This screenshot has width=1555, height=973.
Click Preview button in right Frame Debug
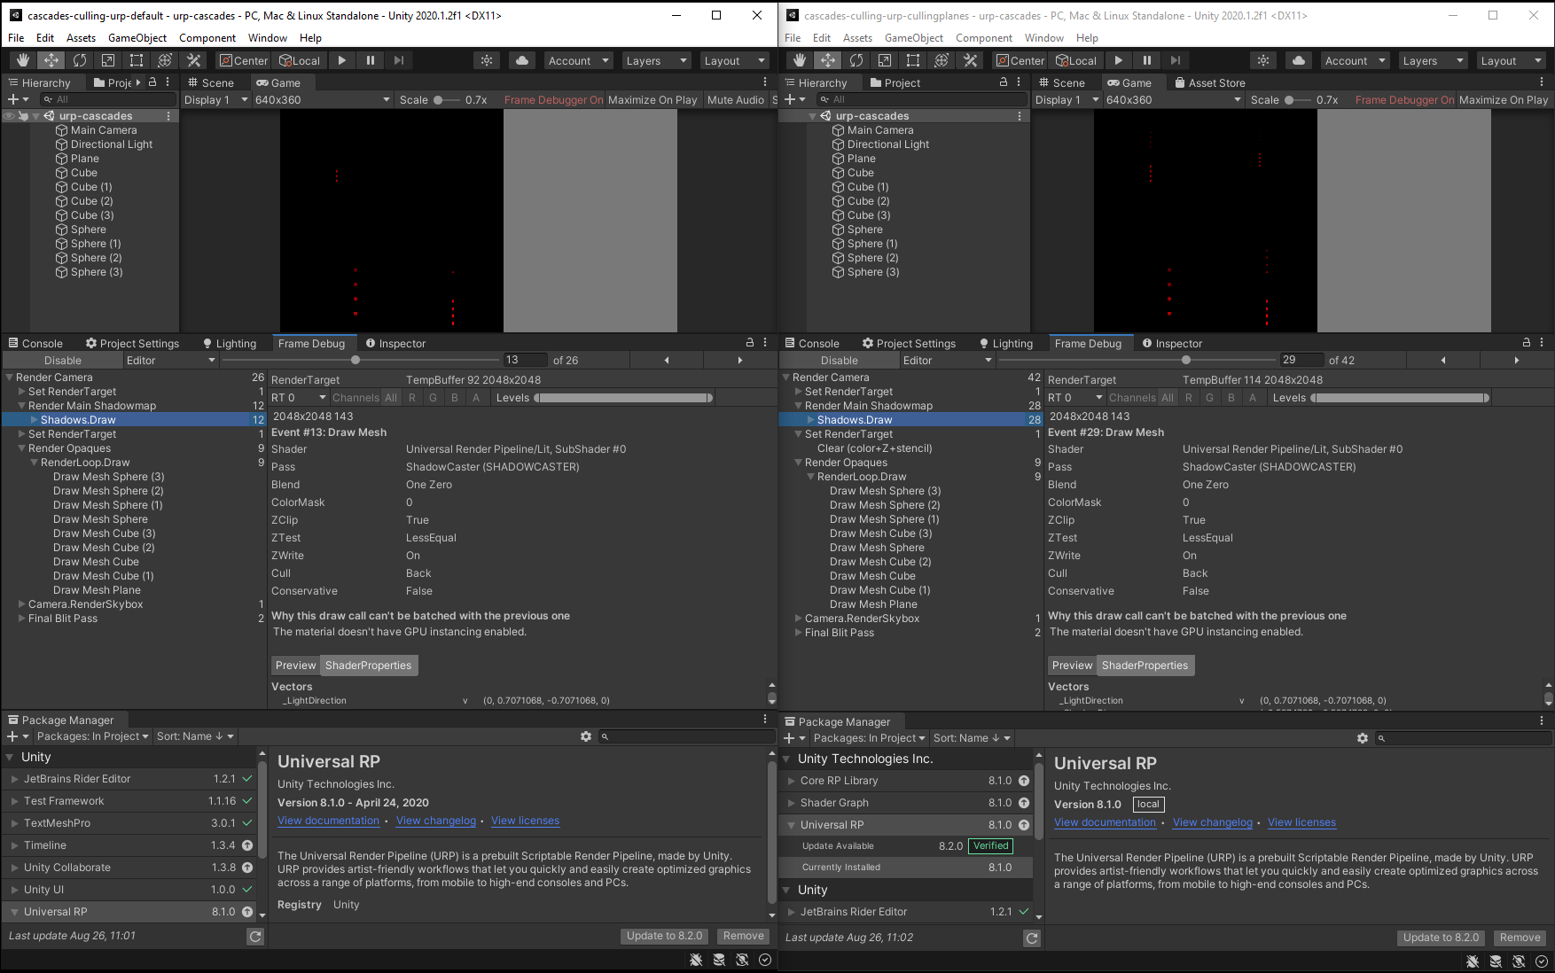click(x=1072, y=666)
